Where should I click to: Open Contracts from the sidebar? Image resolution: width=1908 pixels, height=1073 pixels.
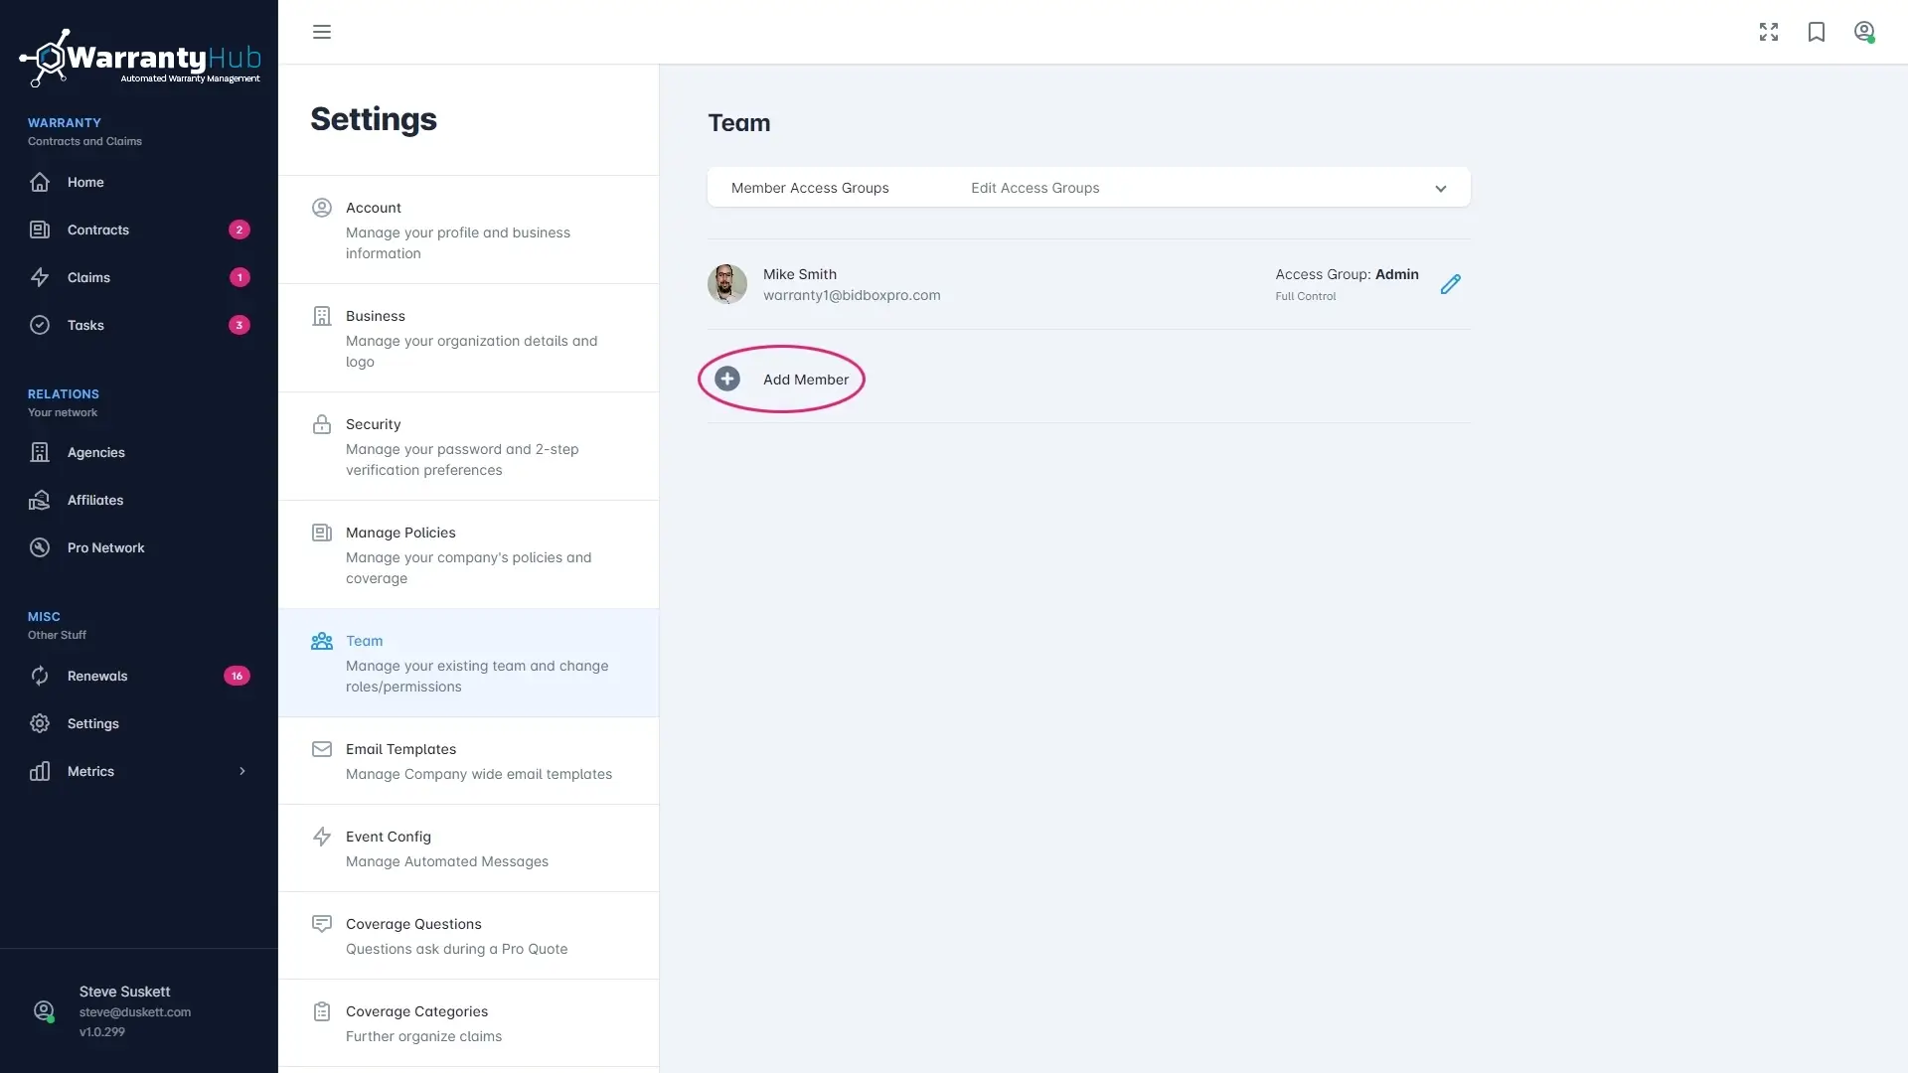[x=98, y=230]
